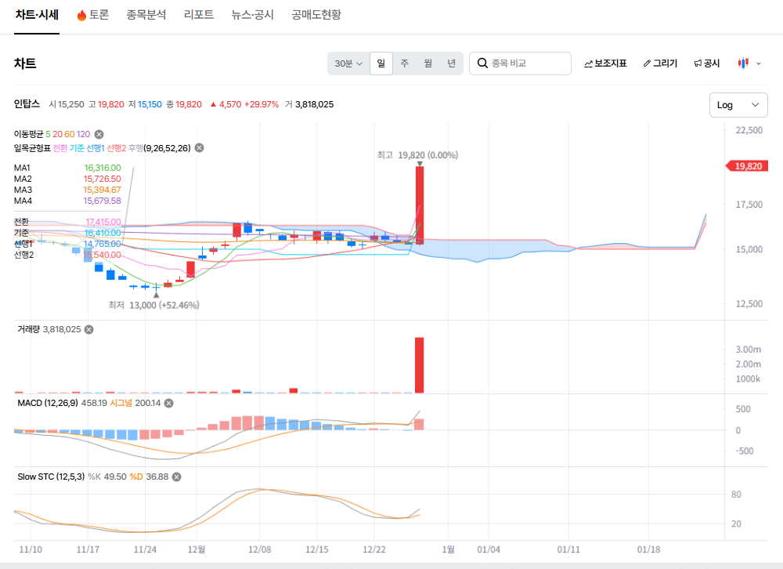Click the 이동평균 5 20 60 120 label
Screen dimensions: 783x569
click(x=52, y=134)
